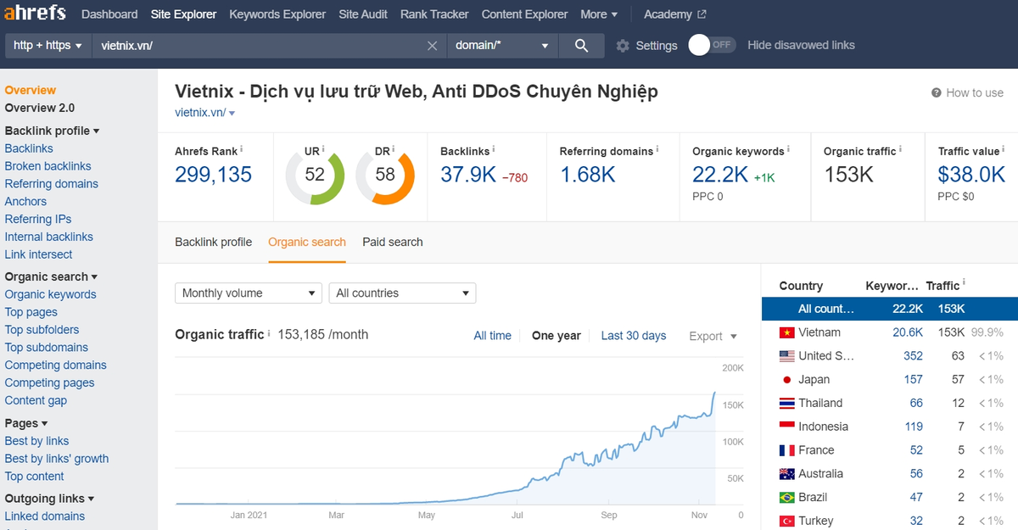
Task: Open Overview 2.0 in sidebar
Action: click(40, 108)
